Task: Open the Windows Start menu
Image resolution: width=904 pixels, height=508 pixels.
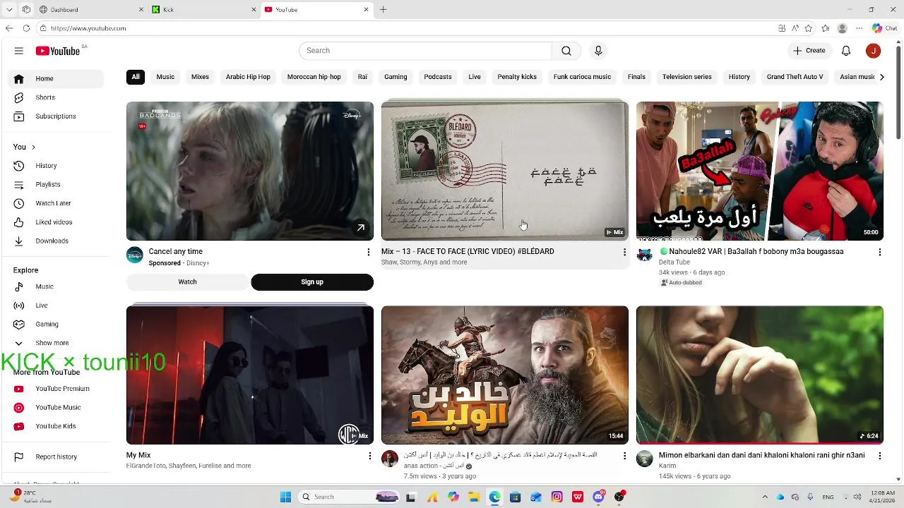Action: pyautogui.click(x=285, y=497)
